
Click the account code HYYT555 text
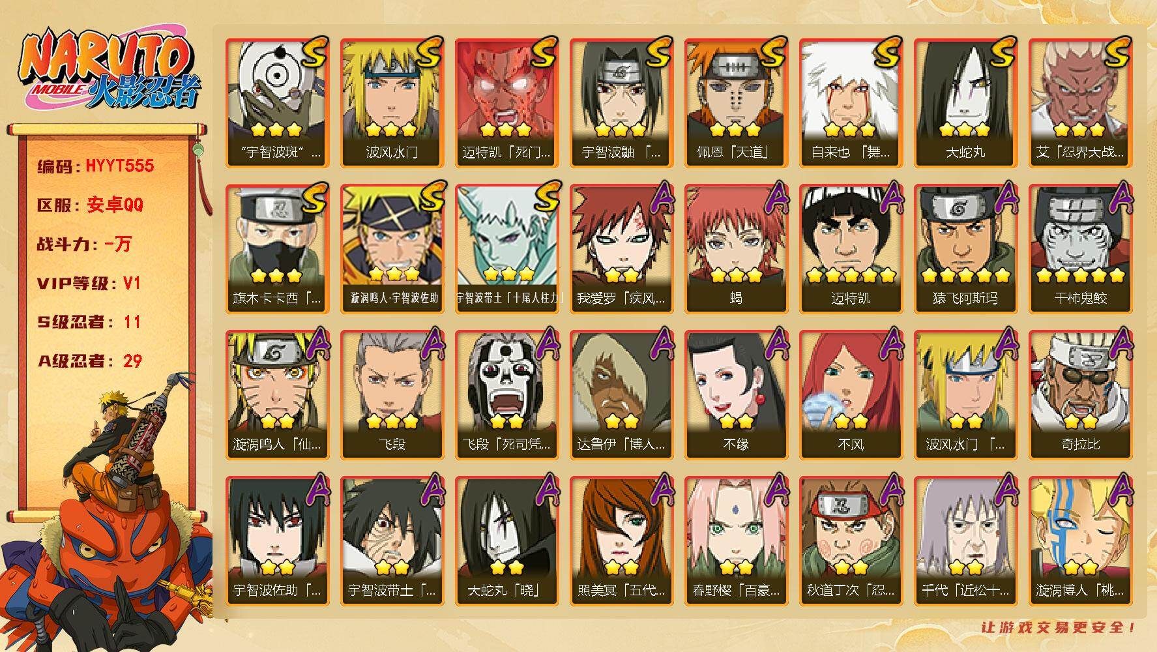(x=96, y=166)
